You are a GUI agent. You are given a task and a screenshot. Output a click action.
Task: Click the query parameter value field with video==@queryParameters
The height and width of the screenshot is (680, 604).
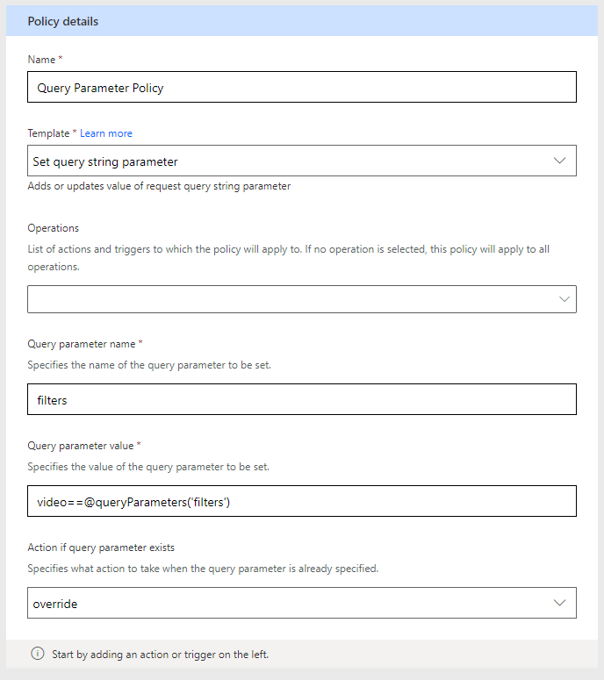pyautogui.click(x=302, y=501)
